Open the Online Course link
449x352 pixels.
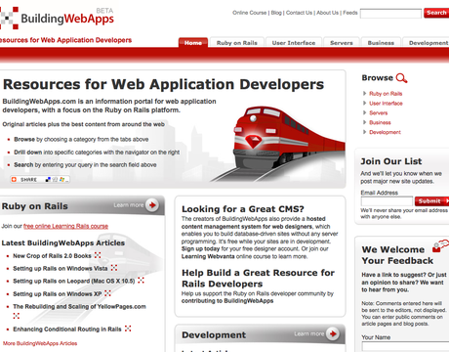tap(249, 13)
